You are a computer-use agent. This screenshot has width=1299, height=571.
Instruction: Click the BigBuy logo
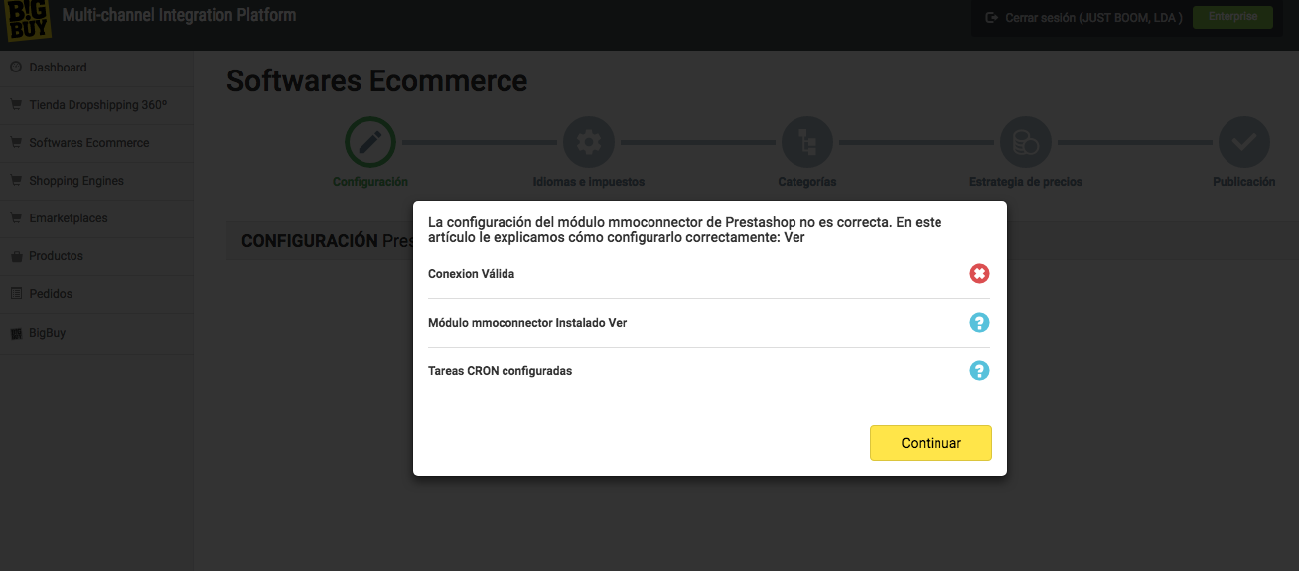28,21
